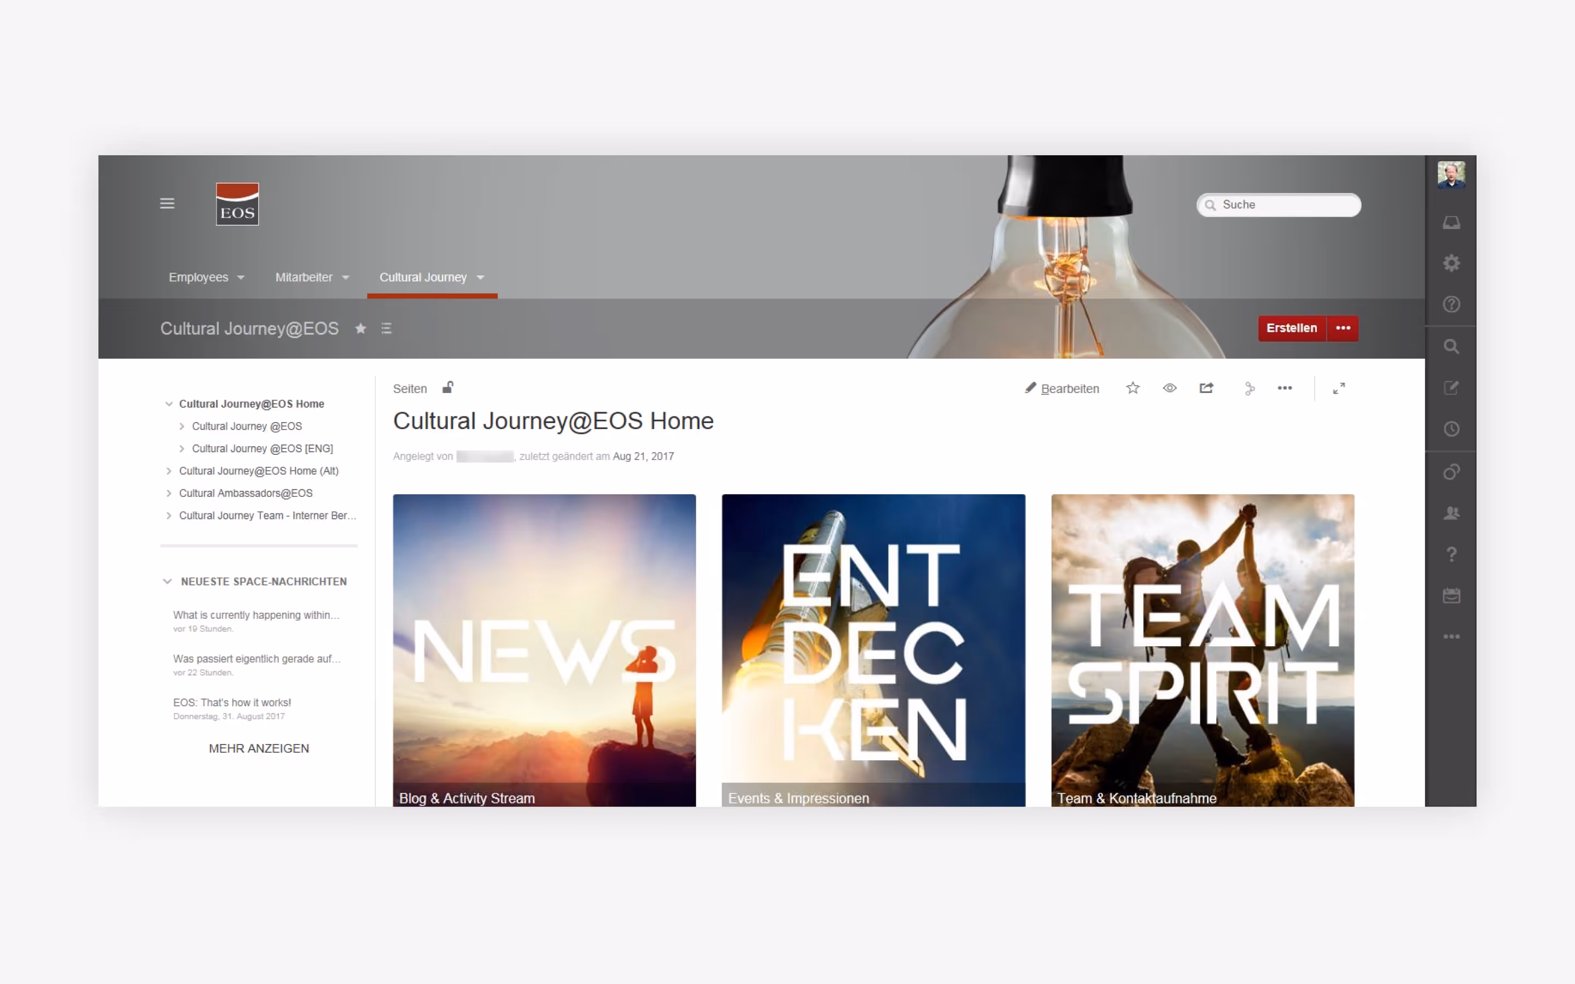Open the Employees menu

point(206,277)
